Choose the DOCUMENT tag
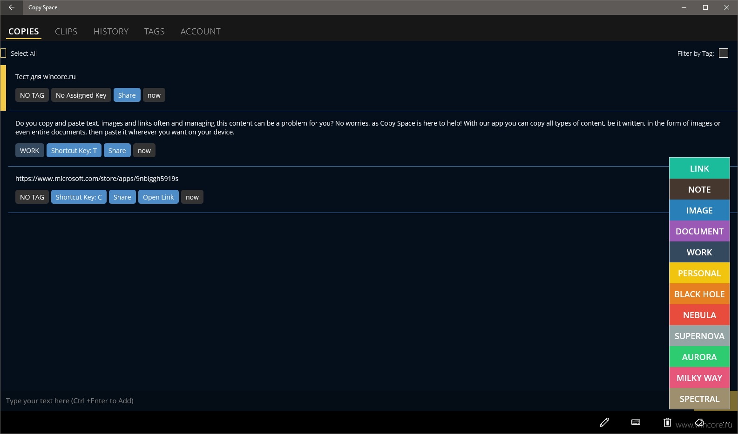Viewport: 738px width, 434px height. [x=699, y=231]
